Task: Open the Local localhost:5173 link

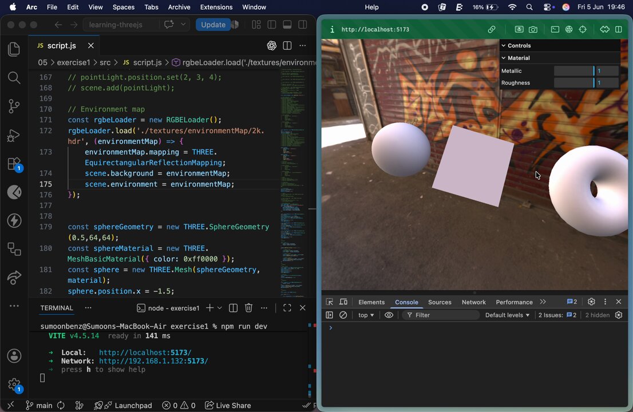Action: 145,352
